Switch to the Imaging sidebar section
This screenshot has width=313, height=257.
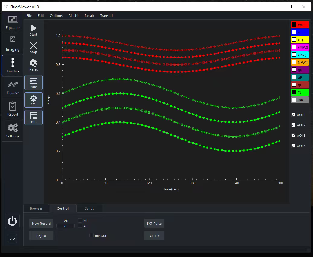(x=12, y=44)
